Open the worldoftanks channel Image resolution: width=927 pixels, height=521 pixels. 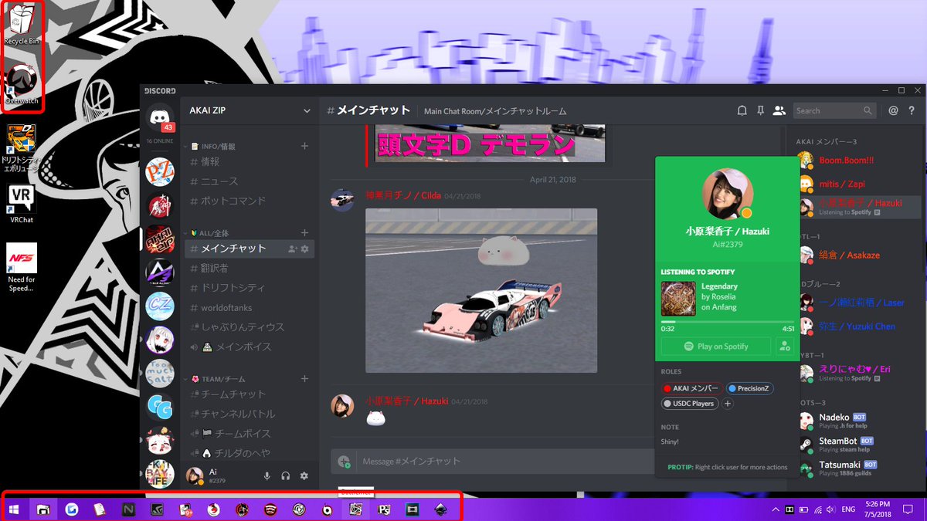click(x=250, y=307)
